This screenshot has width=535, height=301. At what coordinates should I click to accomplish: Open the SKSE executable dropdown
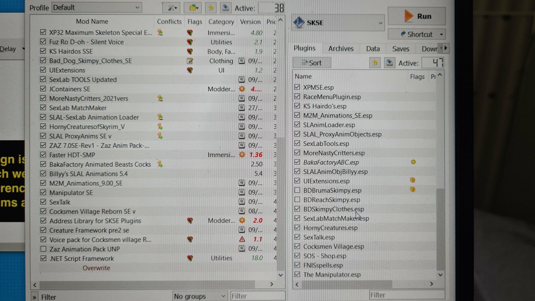[x=338, y=23]
